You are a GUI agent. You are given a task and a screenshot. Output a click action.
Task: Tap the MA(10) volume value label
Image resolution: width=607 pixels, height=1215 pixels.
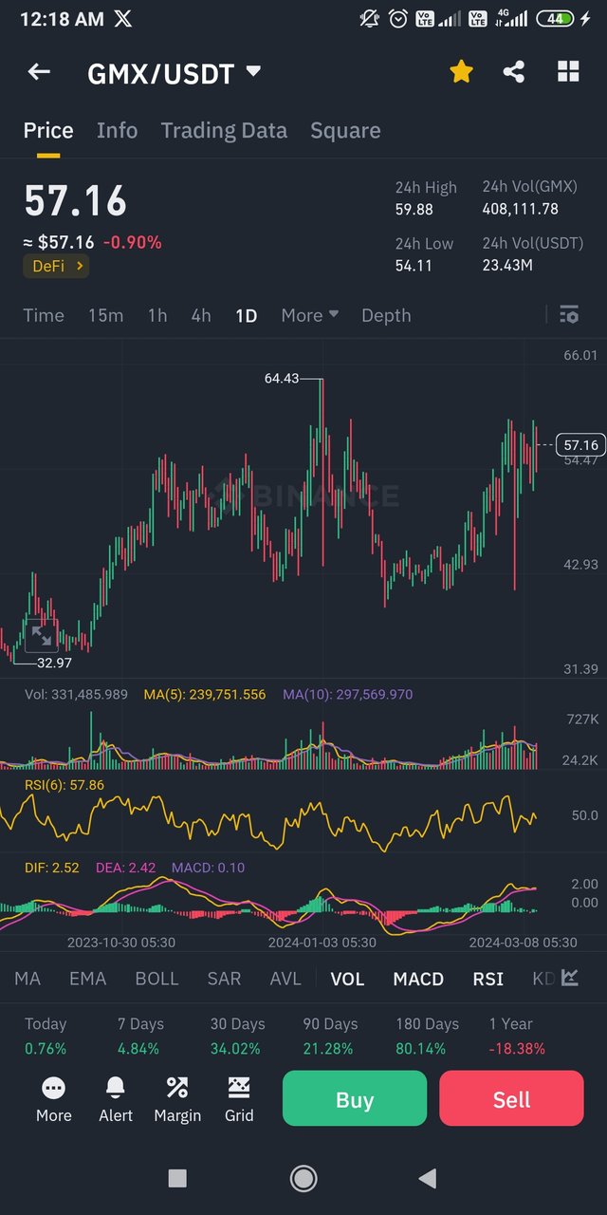(347, 694)
